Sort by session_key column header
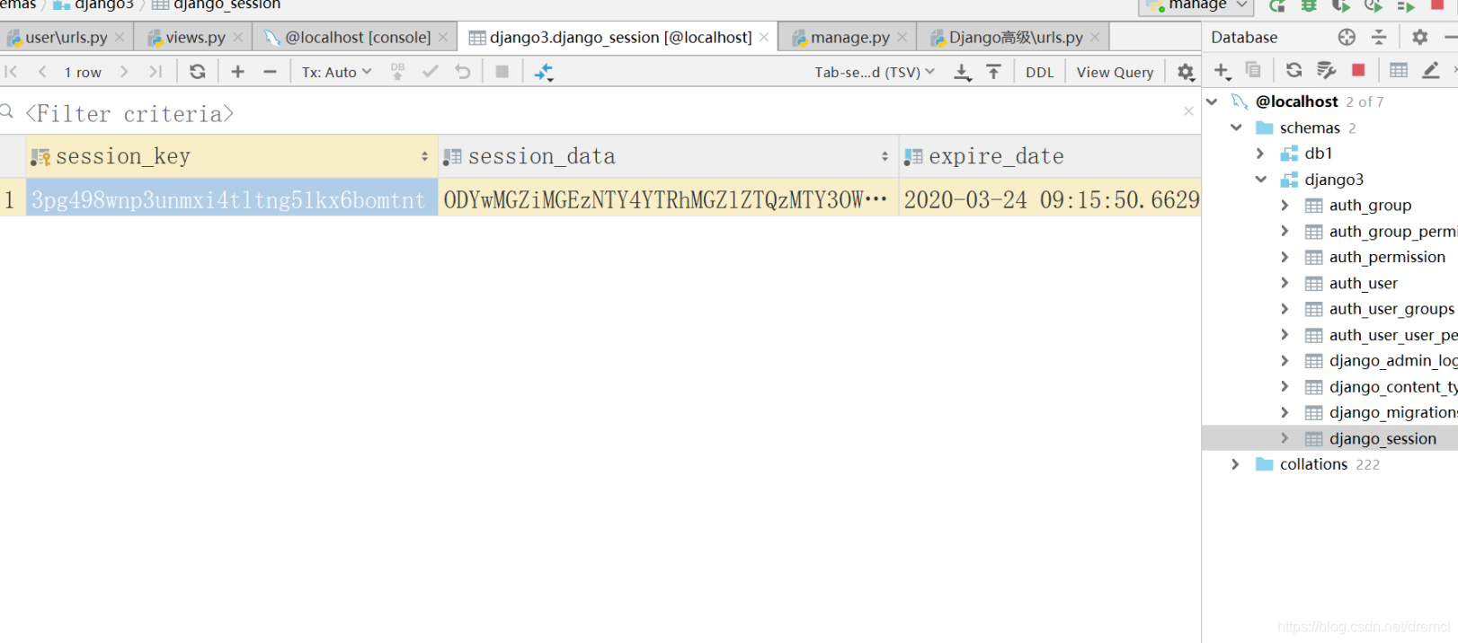Viewport: 1458px width, 643px height. click(232, 156)
